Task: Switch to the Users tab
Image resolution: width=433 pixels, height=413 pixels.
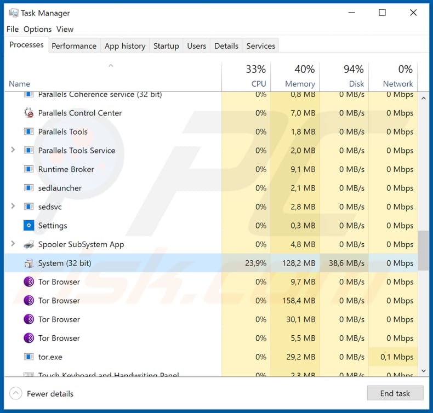Action: click(x=196, y=46)
